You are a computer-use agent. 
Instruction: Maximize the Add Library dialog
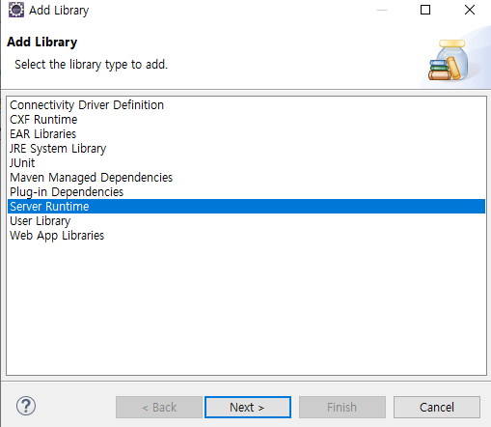[425, 10]
